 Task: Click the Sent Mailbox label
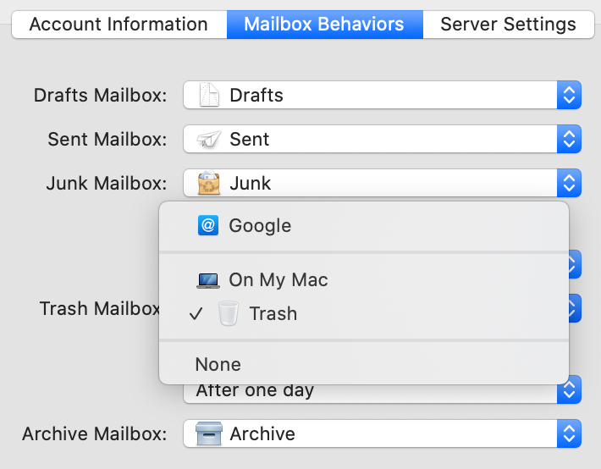click(108, 139)
